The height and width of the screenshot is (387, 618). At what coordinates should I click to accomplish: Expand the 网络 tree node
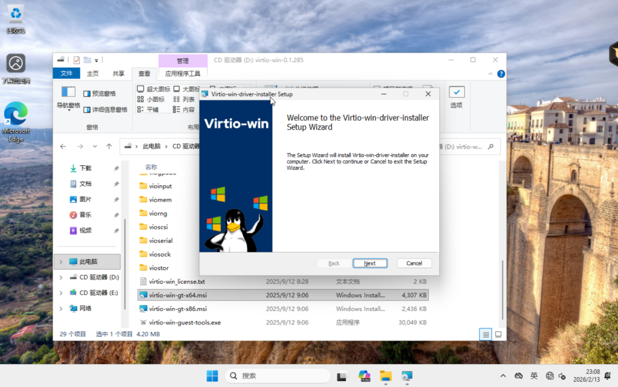60,308
